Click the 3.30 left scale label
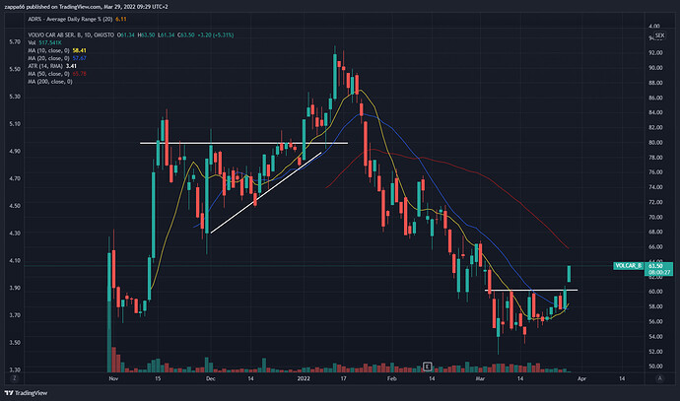The image size is (680, 401). 15,369
